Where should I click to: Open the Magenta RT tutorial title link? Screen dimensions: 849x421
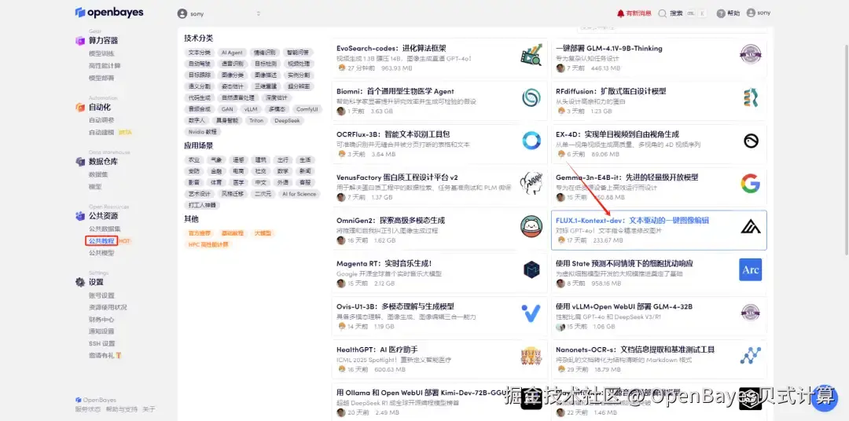[x=384, y=264]
